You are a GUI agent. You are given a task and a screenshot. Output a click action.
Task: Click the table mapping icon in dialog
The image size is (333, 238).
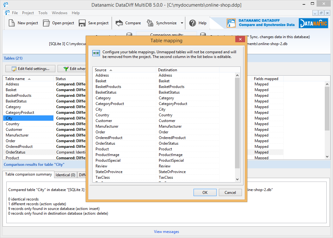tap(96, 53)
